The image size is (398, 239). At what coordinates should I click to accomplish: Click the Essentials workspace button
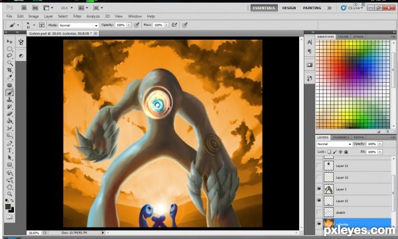click(x=264, y=8)
